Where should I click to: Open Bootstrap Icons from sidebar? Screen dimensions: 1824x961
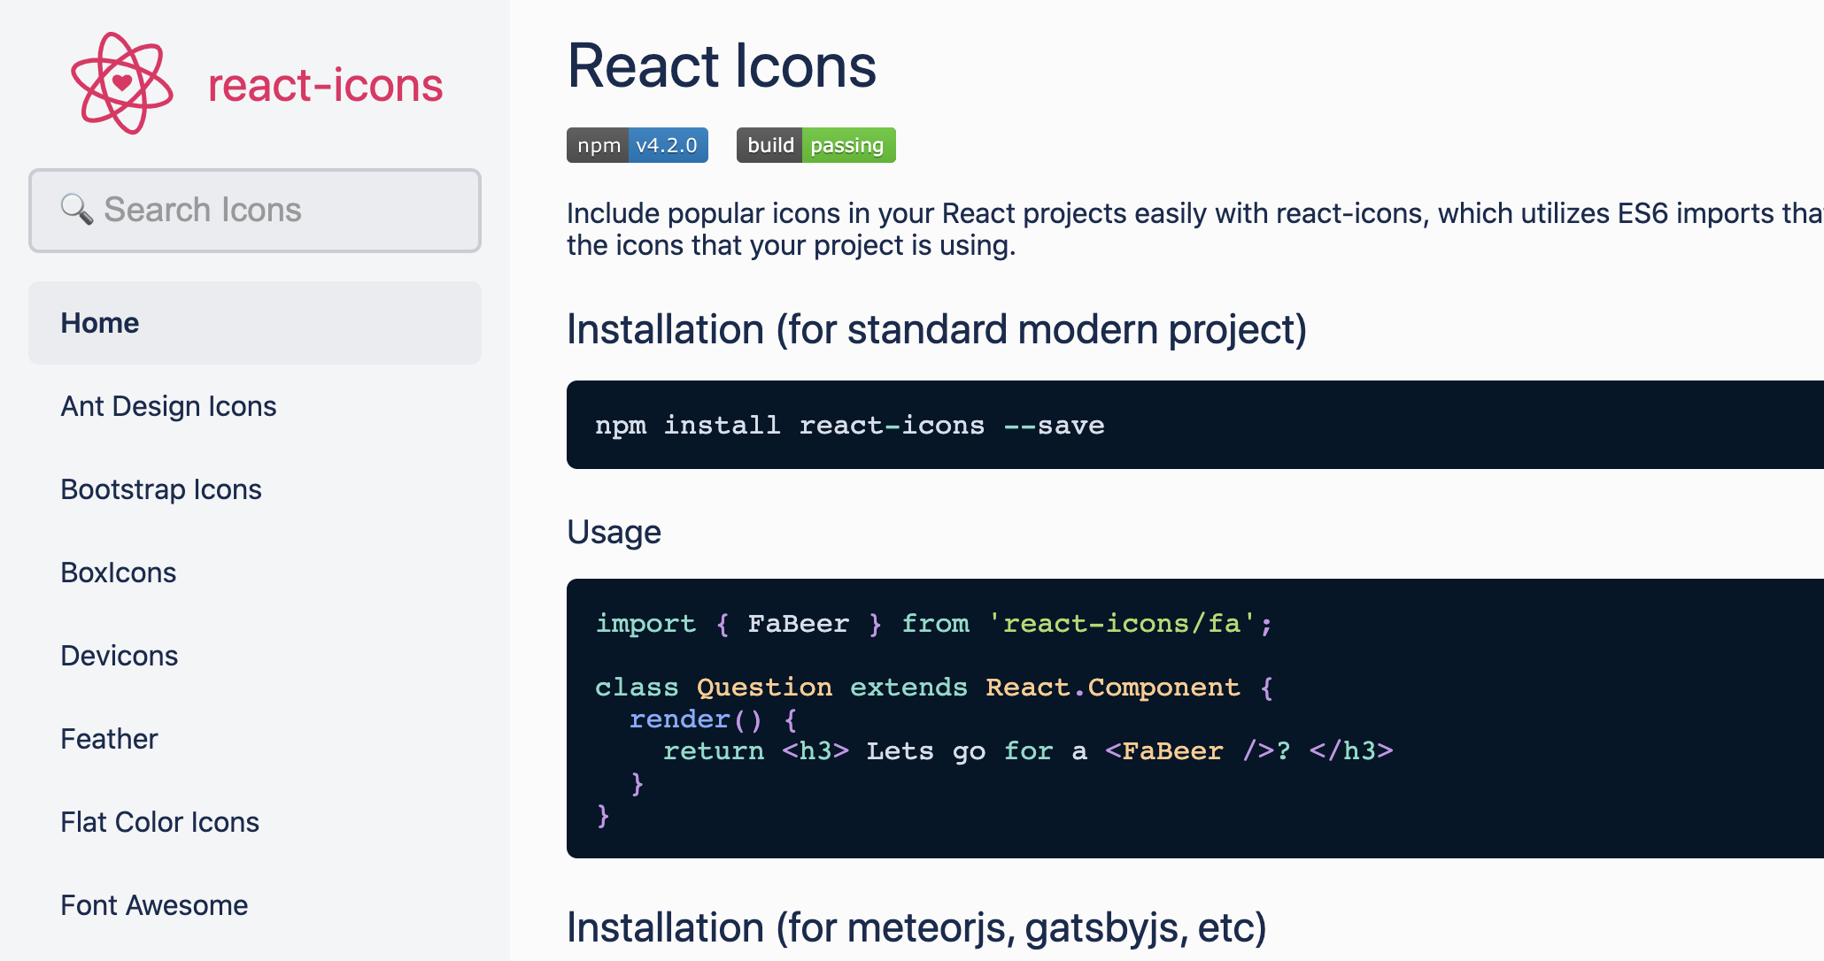[161, 489]
